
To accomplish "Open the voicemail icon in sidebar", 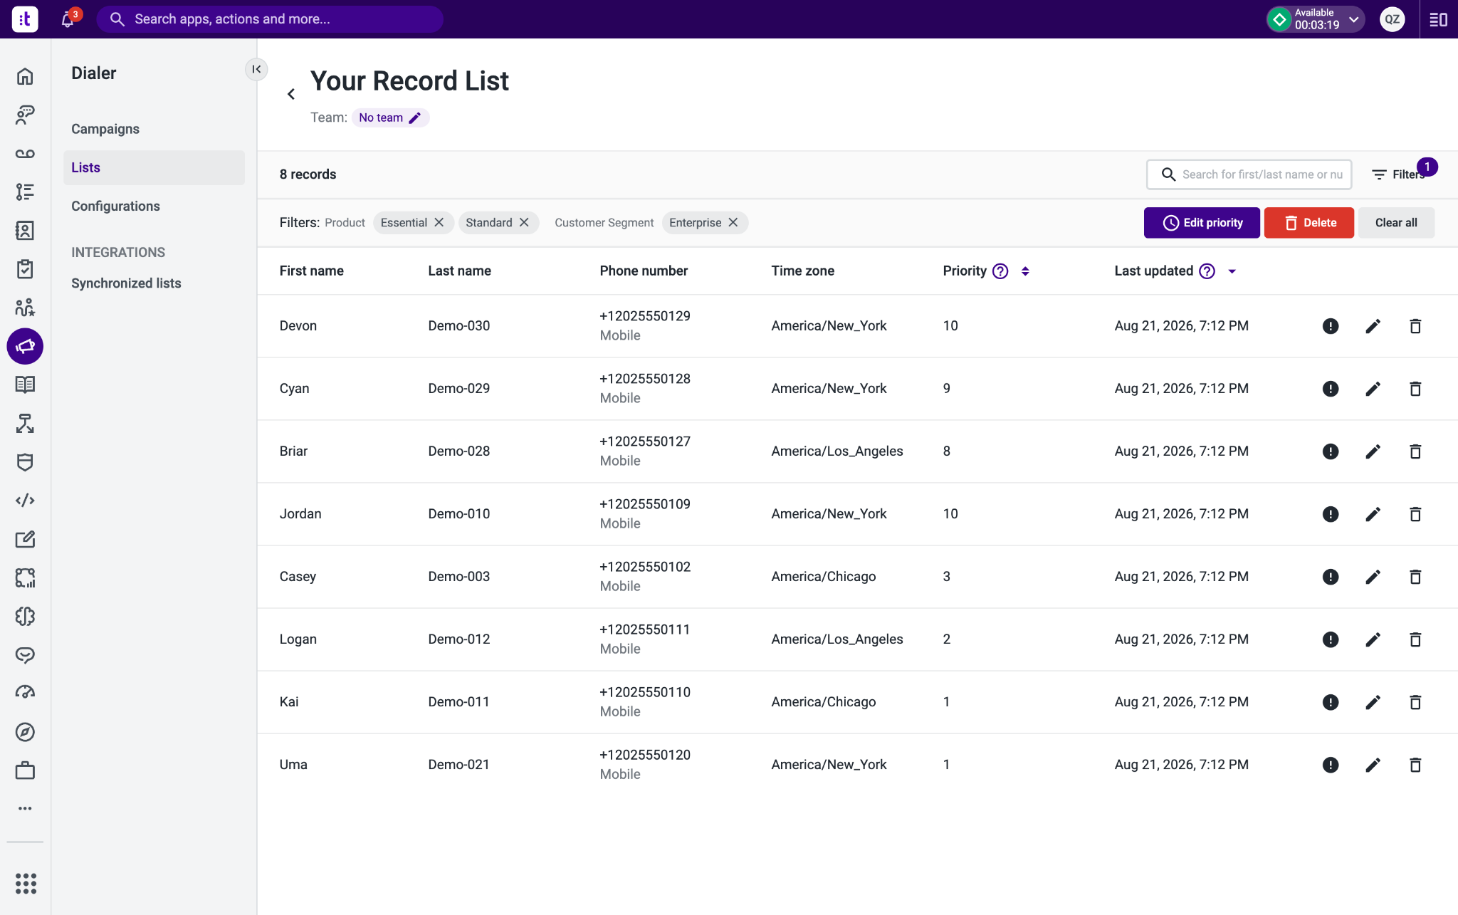I will [25, 153].
